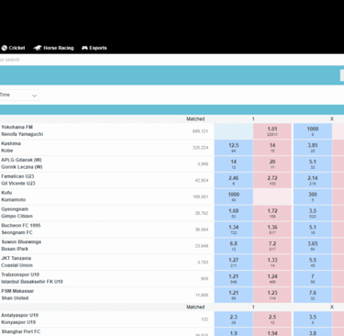This screenshot has width=344, height=336.
Task: Back the Kofu–Kumamoto draw at 300
Action: [313, 196]
